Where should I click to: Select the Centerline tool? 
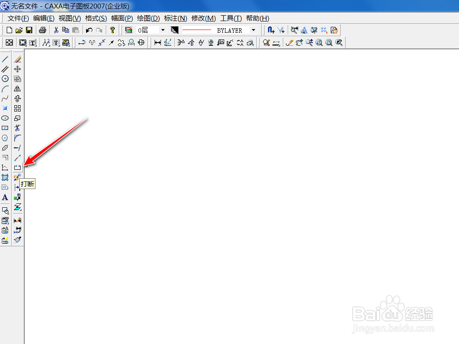(5, 148)
